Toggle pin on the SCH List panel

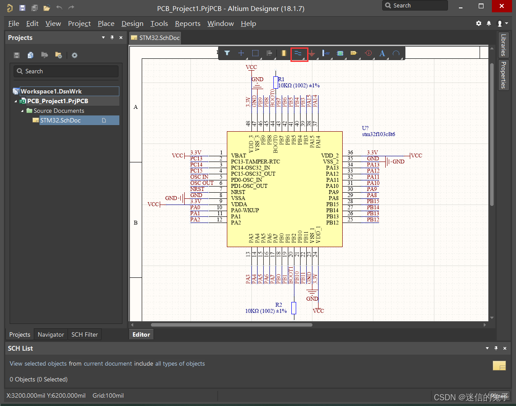tap(496, 348)
